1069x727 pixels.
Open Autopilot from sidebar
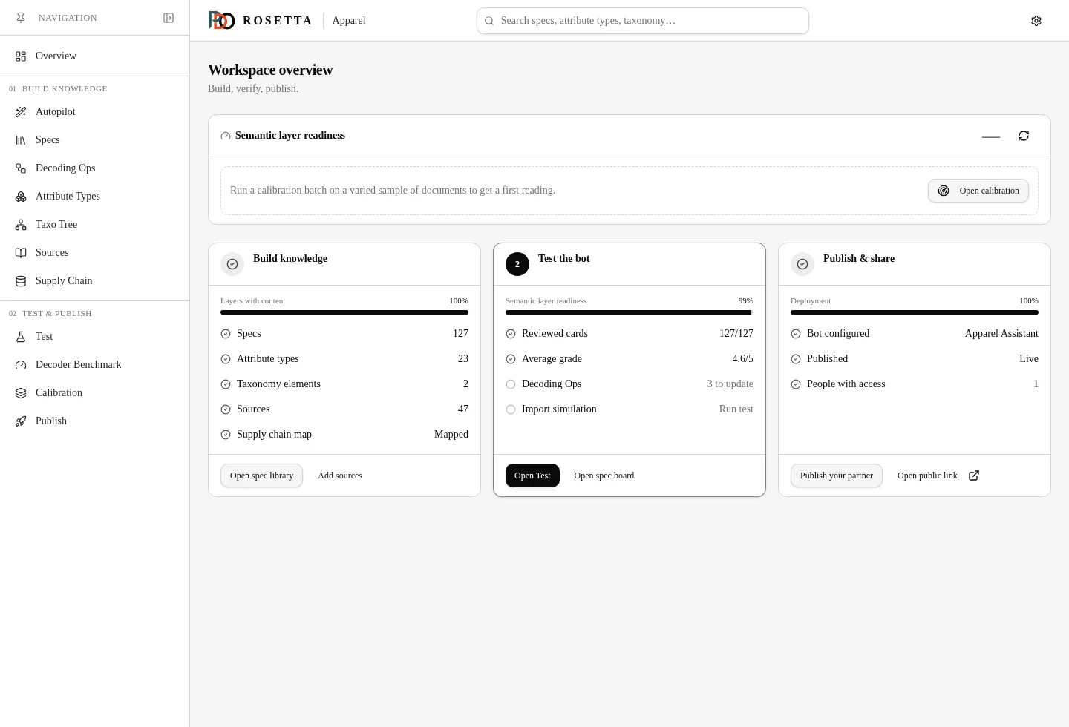[95, 112]
